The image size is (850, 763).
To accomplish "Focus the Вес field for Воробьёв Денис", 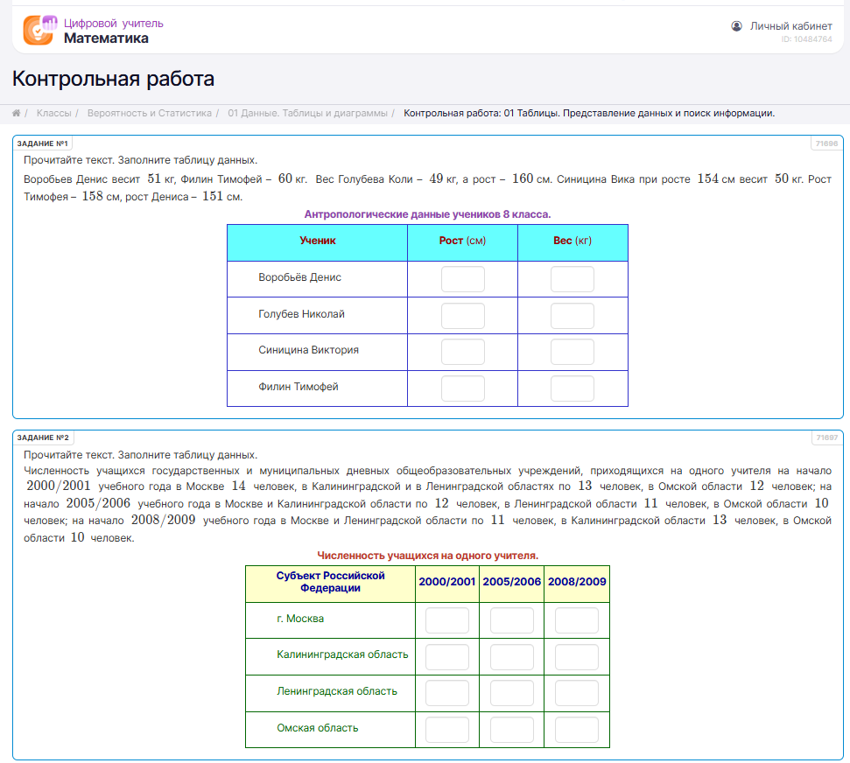I will [573, 279].
